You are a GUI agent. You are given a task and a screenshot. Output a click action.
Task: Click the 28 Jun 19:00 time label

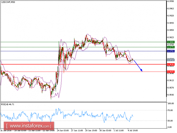pyautogui.click(x=91, y=131)
